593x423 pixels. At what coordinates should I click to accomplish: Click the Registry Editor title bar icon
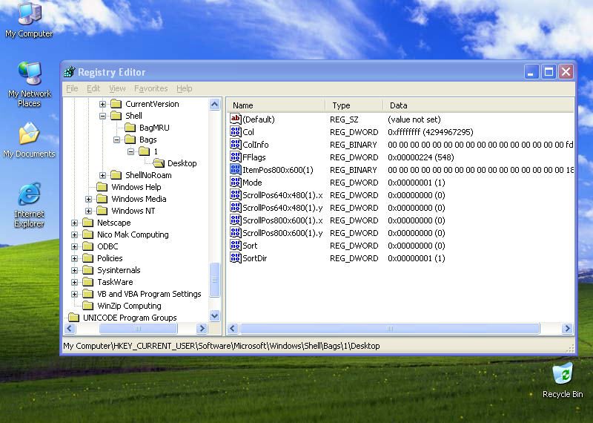tap(70, 71)
